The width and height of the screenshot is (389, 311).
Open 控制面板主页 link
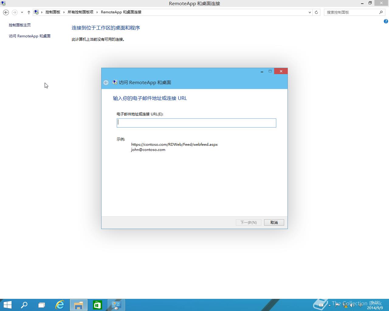pos(20,25)
